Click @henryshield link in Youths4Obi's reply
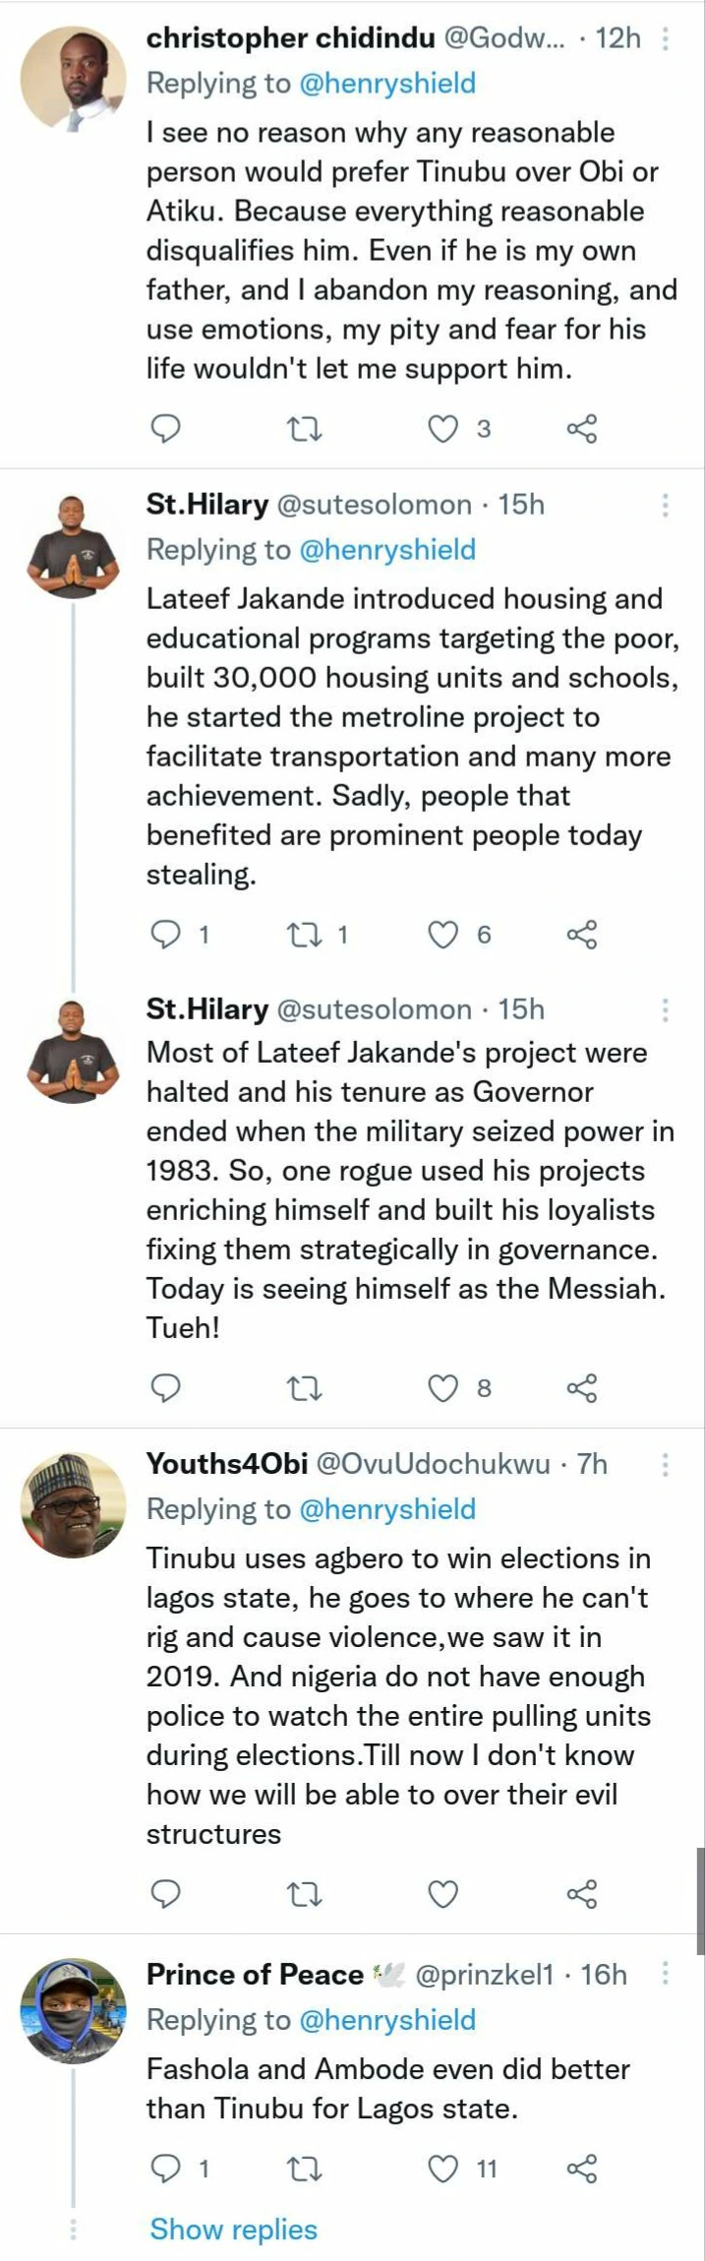The image size is (705, 2261). click(386, 1509)
